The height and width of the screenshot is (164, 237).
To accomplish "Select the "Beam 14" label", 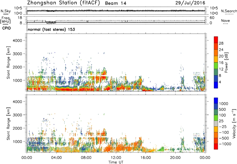I will coord(116,3).
